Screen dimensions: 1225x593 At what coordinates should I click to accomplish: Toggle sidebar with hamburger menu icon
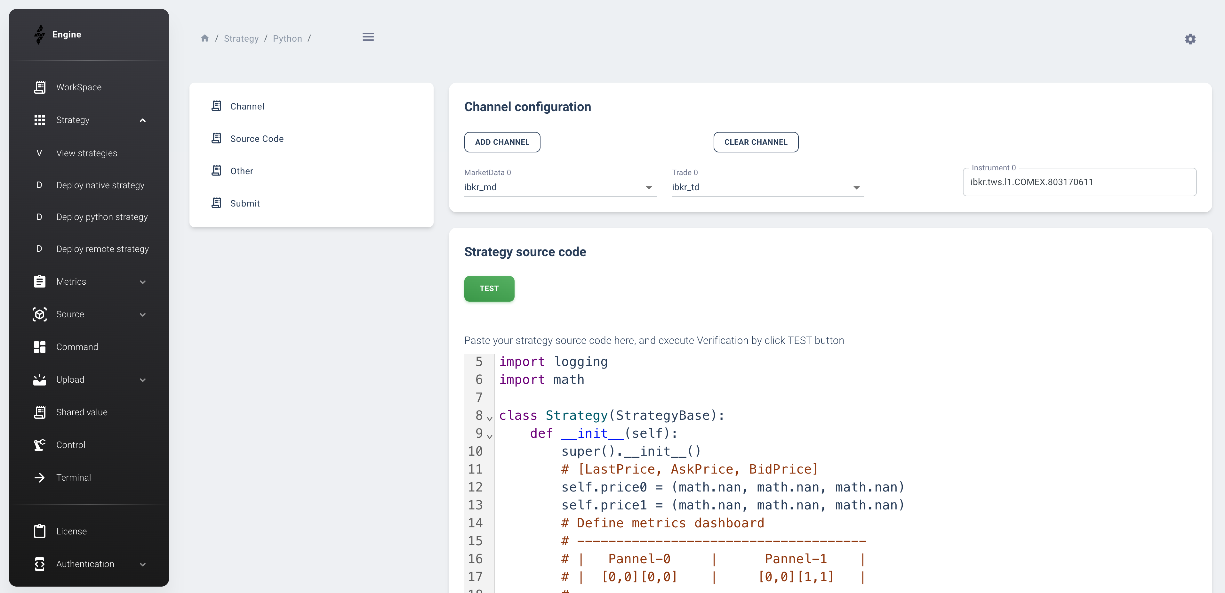click(x=368, y=37)
